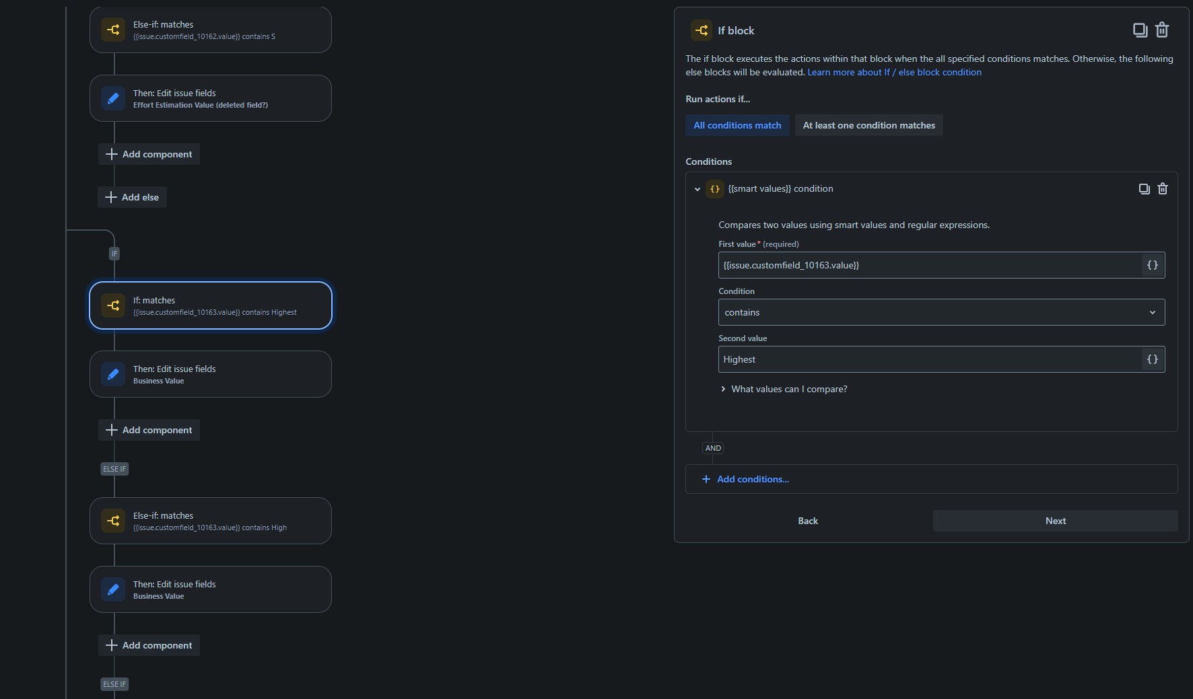Insert smart value into Second value field
Viewport: 1193px width, 699px height.
(1152, 359)
